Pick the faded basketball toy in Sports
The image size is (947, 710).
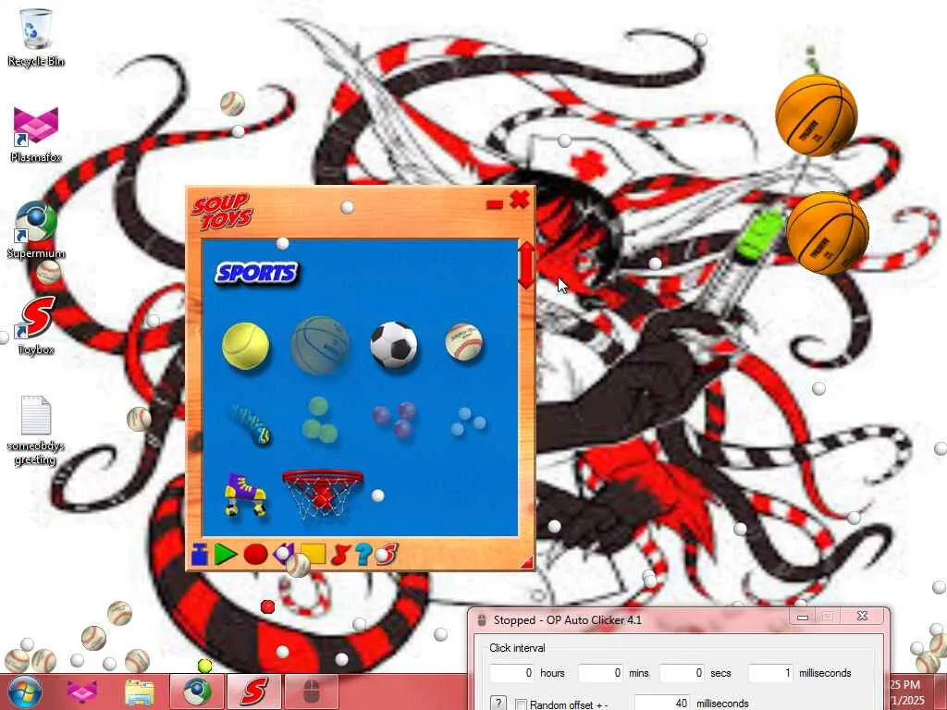coord(320,346)
